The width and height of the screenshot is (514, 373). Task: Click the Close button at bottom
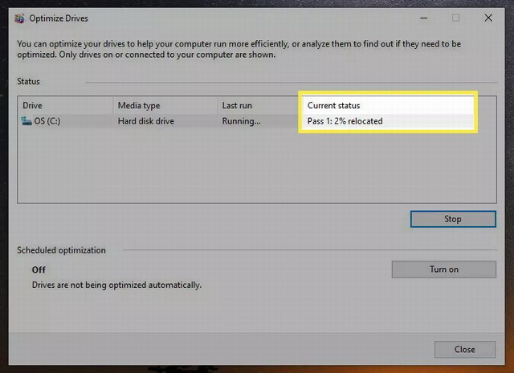(x=465, y=350)
